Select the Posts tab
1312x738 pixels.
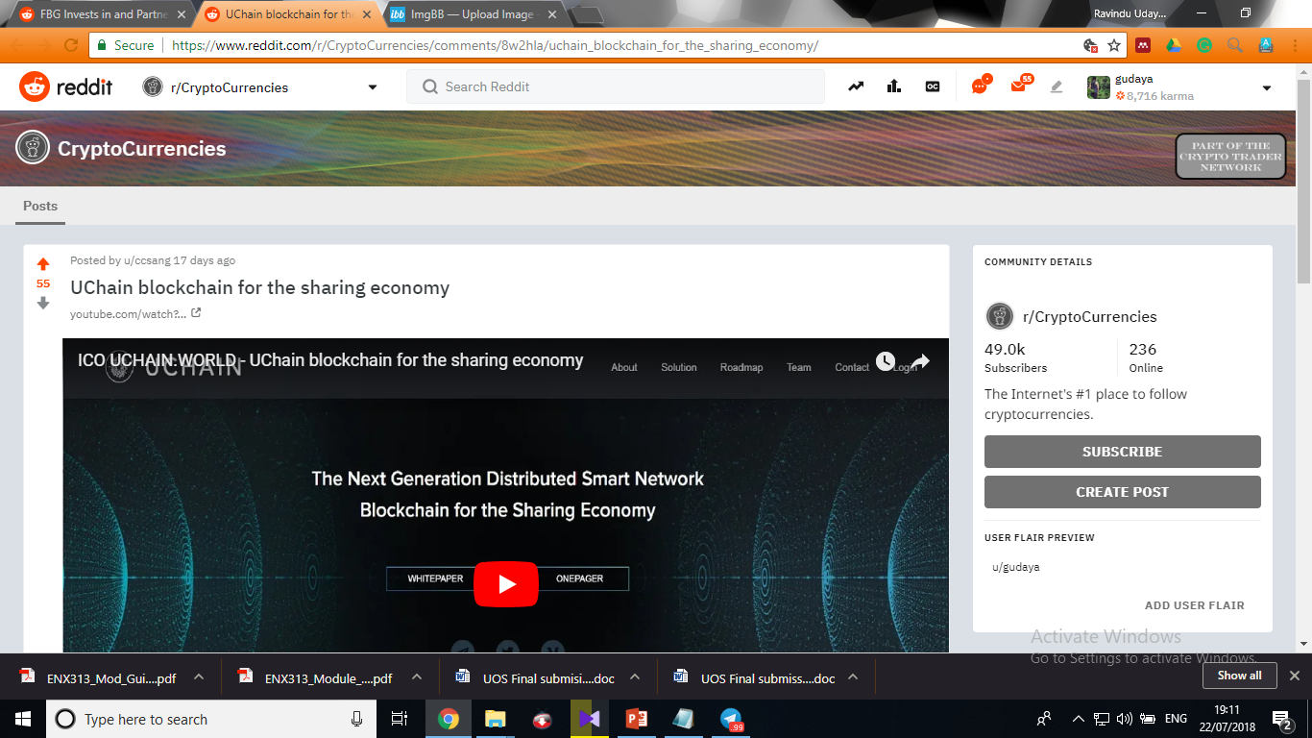tap(40, 207)
